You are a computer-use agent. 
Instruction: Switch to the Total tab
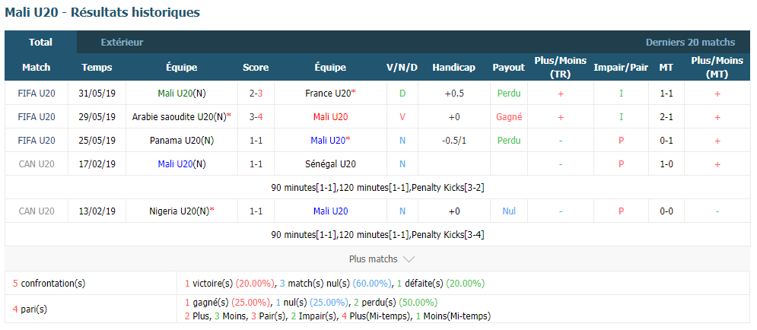click(40, 42)
